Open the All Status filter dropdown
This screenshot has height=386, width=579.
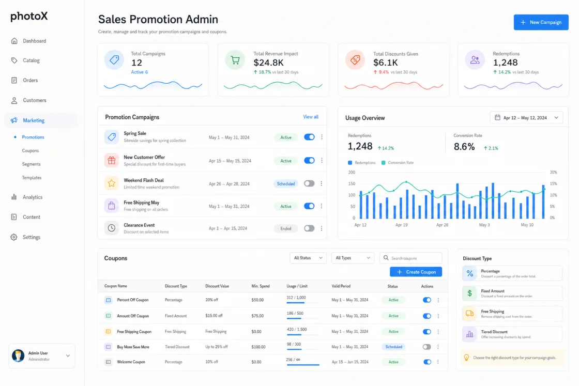308,258
